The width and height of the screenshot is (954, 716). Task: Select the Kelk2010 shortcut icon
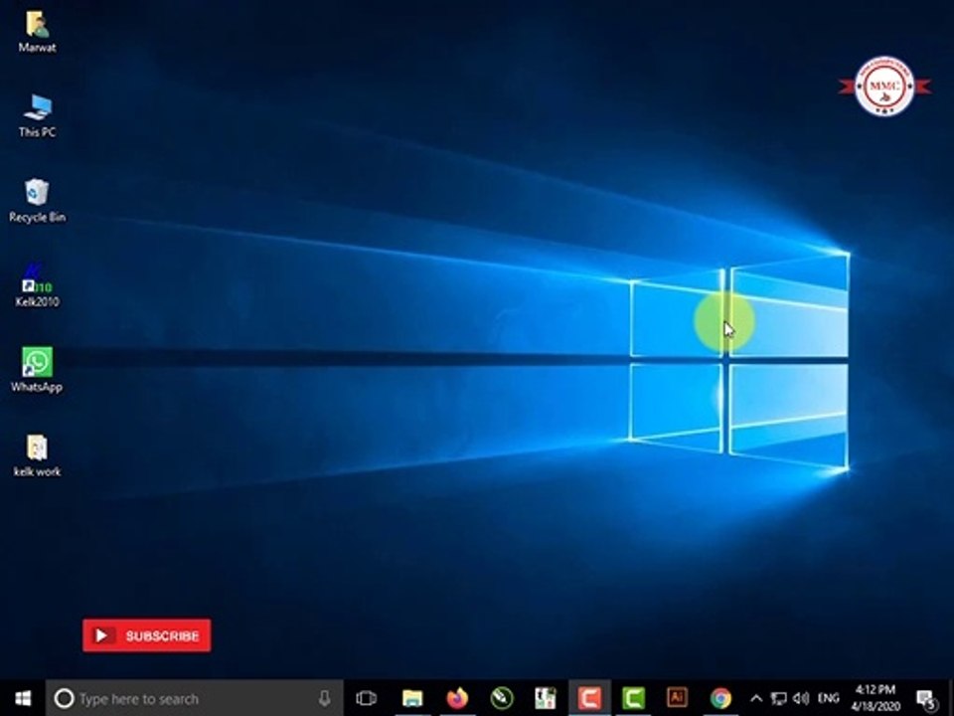(37, 285)
